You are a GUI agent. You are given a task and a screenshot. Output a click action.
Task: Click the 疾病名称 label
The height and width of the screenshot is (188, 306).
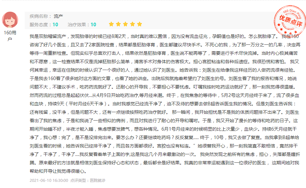[x=40, y=16]
